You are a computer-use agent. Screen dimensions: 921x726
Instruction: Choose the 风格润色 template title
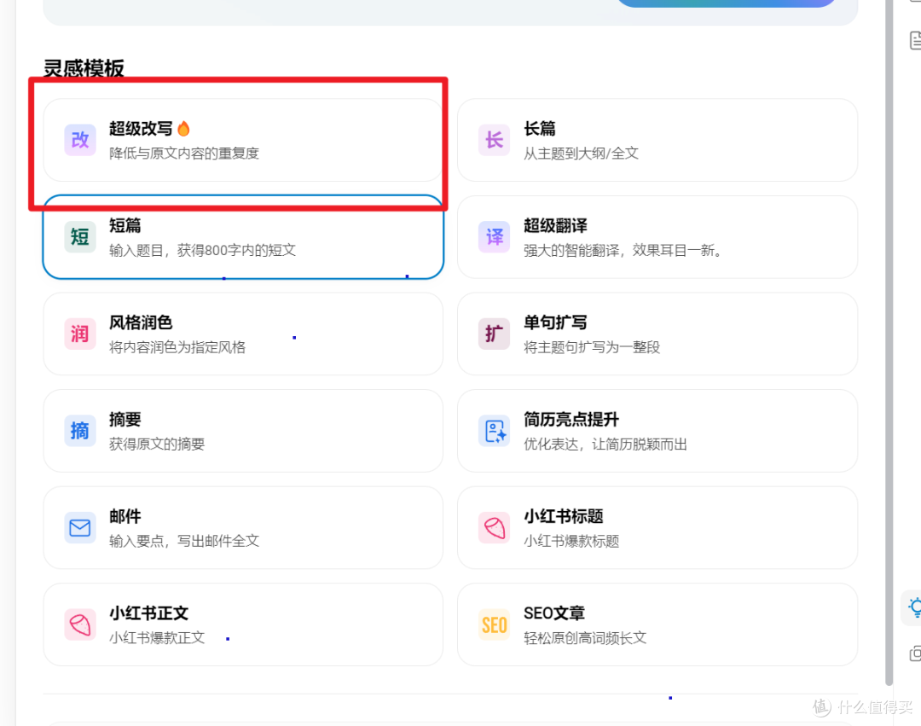141,322
